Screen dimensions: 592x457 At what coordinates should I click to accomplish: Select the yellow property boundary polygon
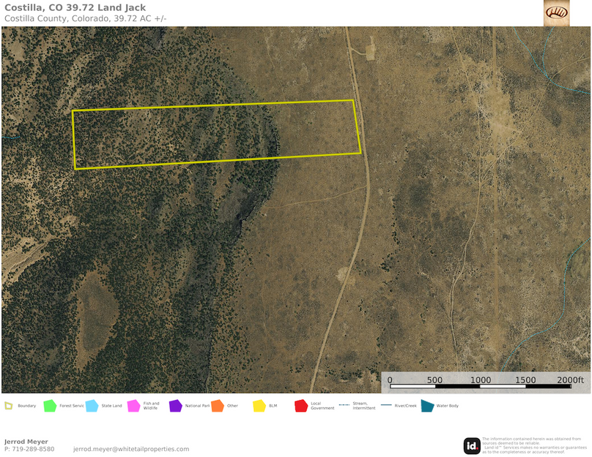coord(216,132)
